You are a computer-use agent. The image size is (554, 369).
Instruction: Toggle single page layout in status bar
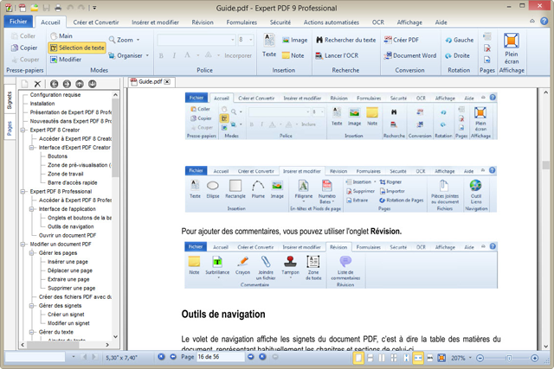pos(358,358)
